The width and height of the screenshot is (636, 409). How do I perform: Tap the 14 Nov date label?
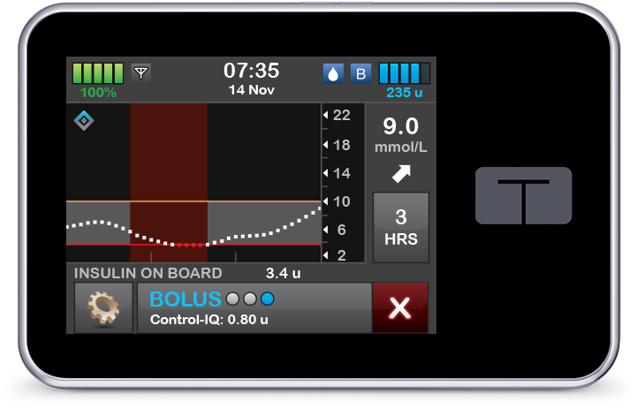(x=251, y=91)
